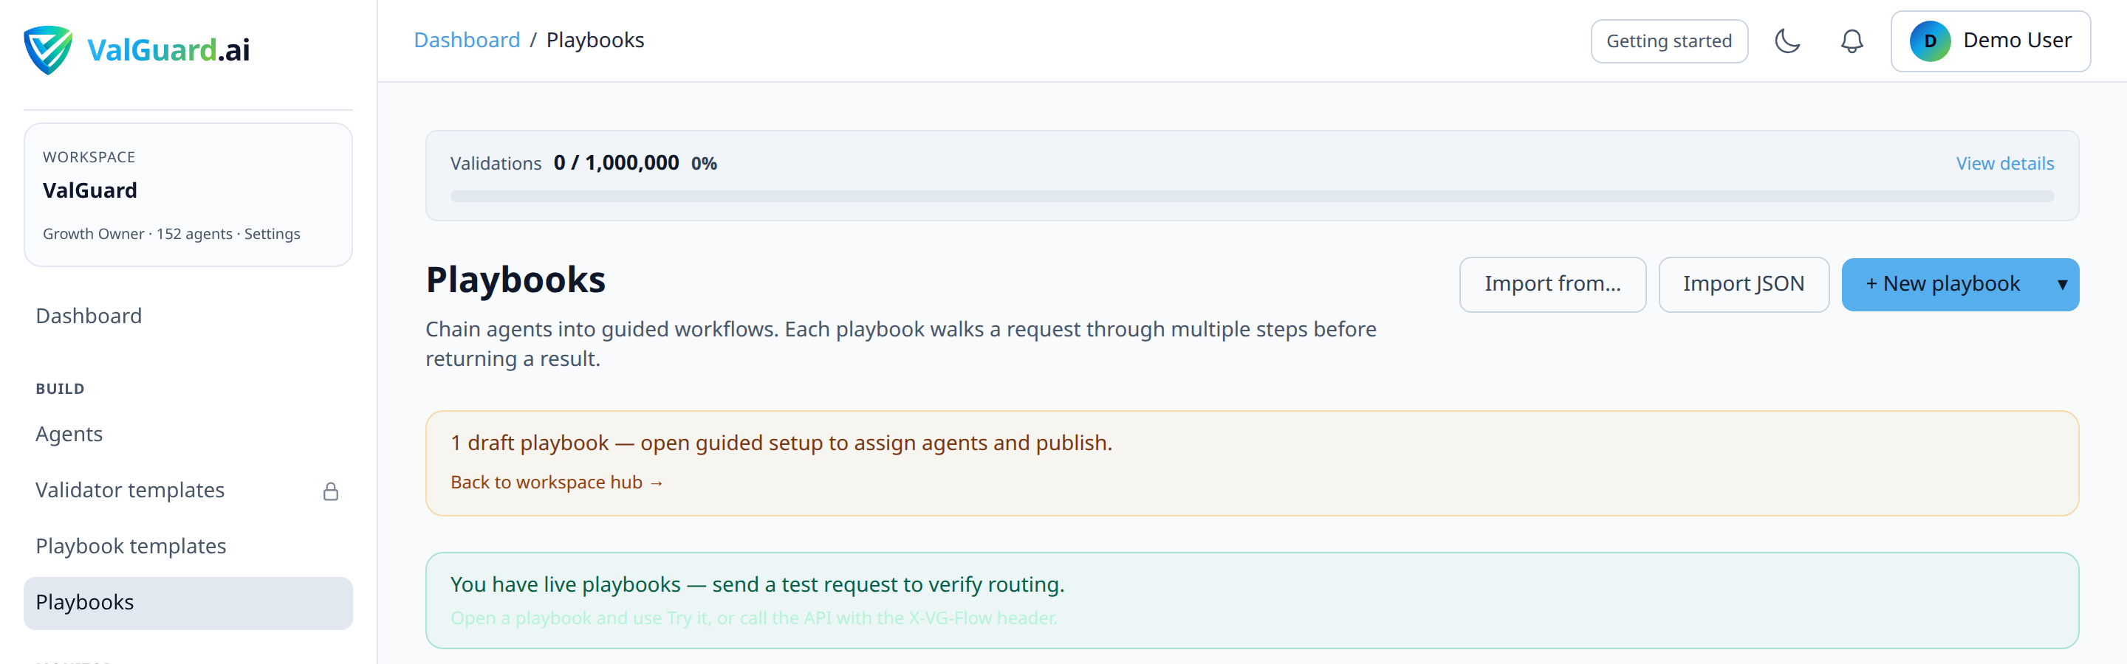Open notifications bell icon
Image resolution: width=2127 pixels, height=664 pixels.
[x=1852, y=41]
